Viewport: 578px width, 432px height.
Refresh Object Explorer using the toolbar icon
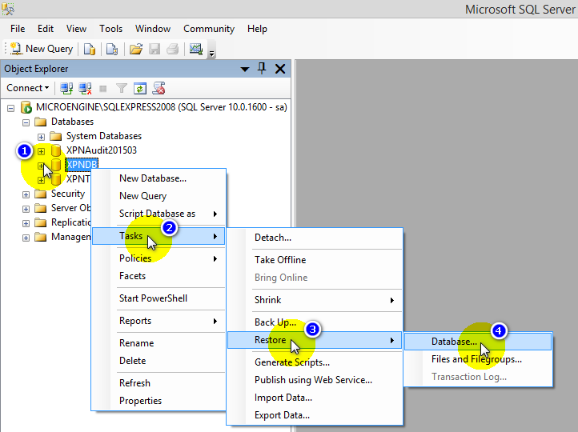tap(140, 88)
